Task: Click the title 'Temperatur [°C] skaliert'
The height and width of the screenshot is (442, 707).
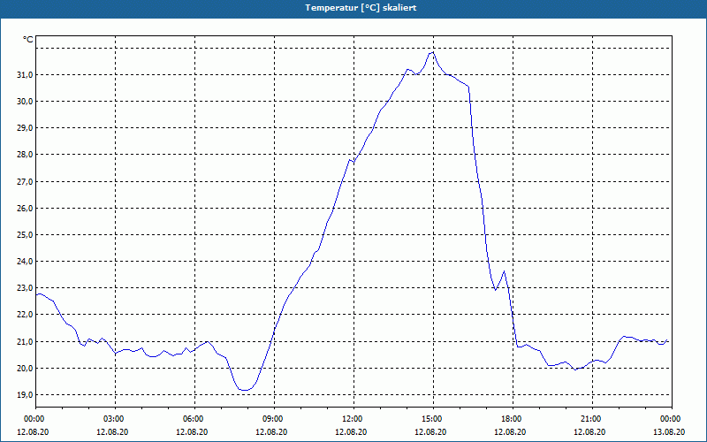Action: [361, 8]
